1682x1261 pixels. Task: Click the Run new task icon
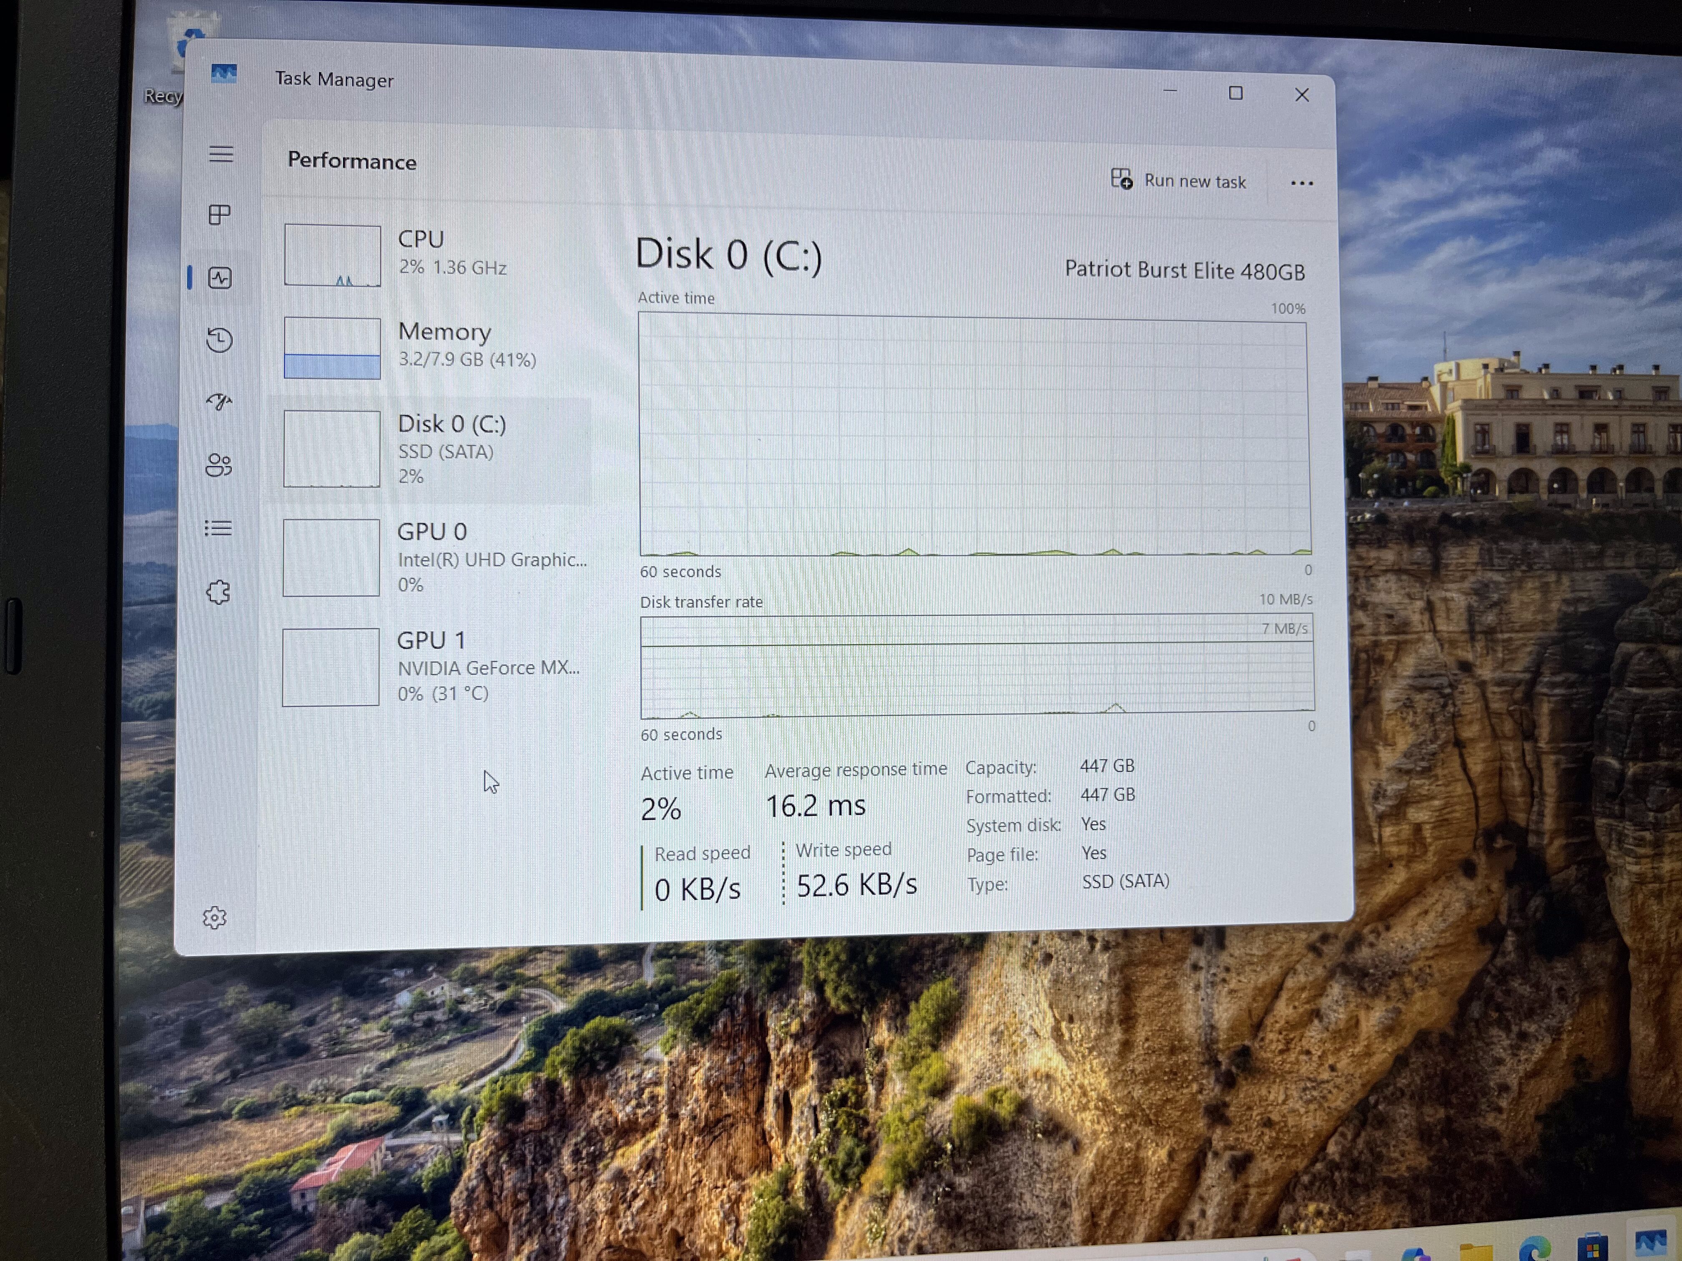(x=1122, y=178)
